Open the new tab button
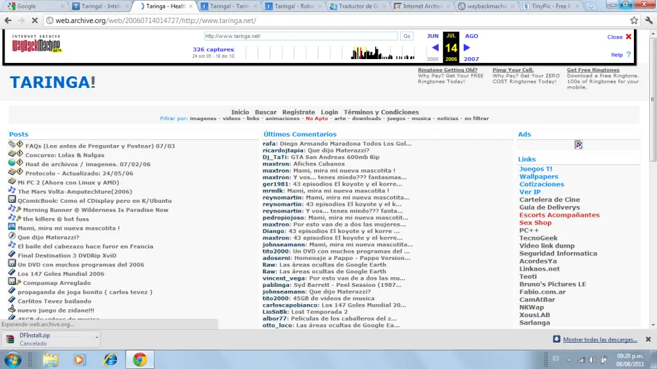657x369 pixels. 591,6
